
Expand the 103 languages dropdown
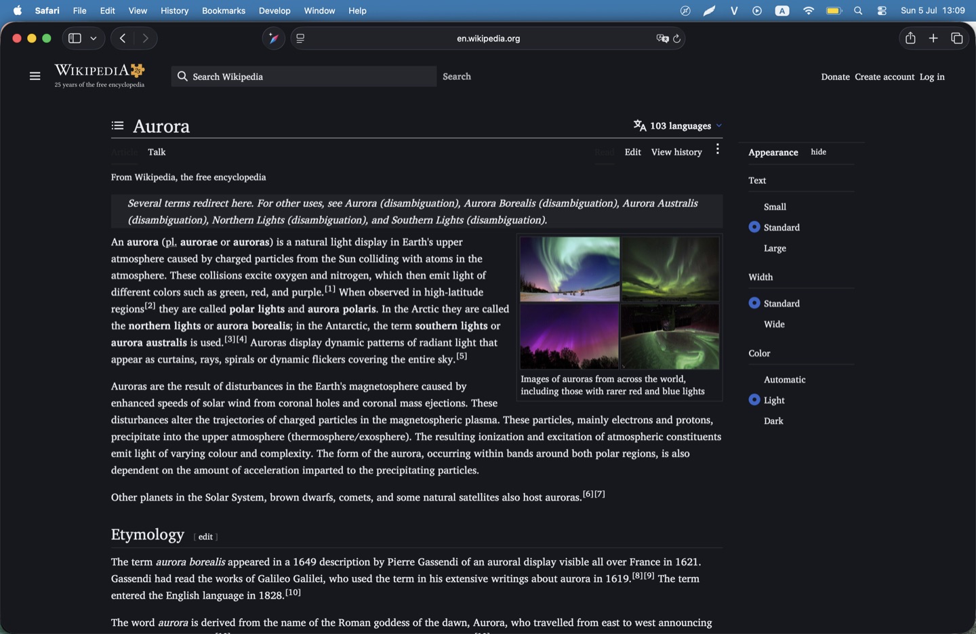(678, 125)
